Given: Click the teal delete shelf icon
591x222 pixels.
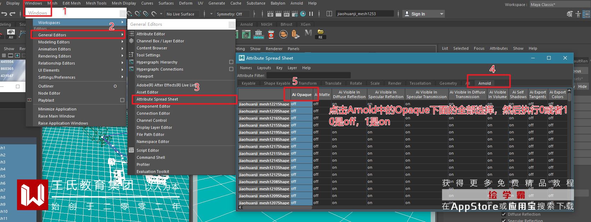Looking at the screenshot, I should (258, 34).
